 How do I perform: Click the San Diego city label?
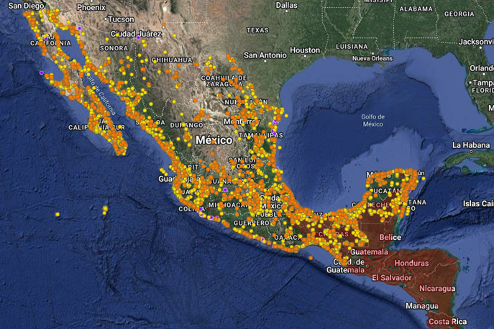tap(26, 6)
